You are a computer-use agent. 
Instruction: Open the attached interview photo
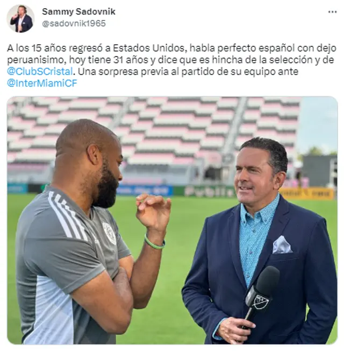[172, 220]
